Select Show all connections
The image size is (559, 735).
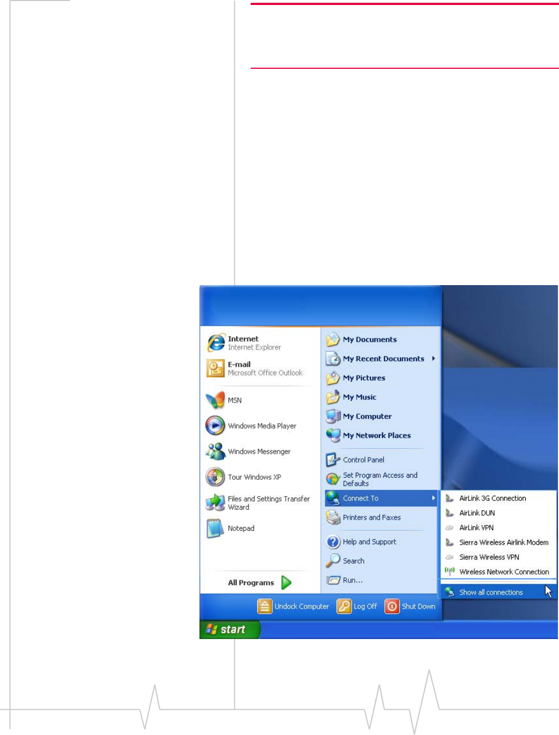pyautogui.click(x=498, y=592)
